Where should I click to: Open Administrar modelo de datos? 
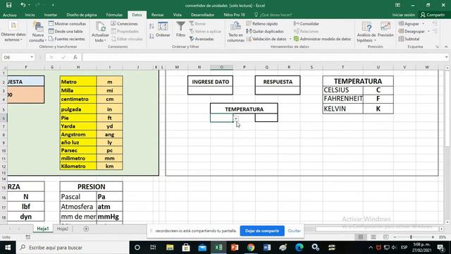[322, 39]
